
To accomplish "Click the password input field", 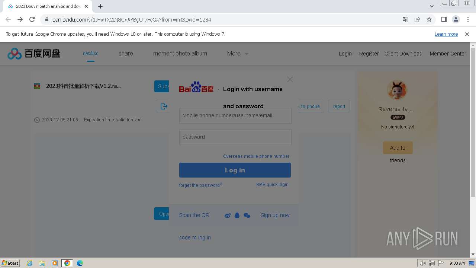I will click(235, 137).
